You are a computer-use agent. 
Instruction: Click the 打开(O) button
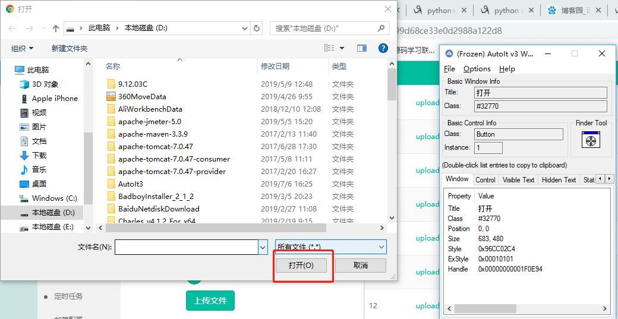click(x=301, y=266)
